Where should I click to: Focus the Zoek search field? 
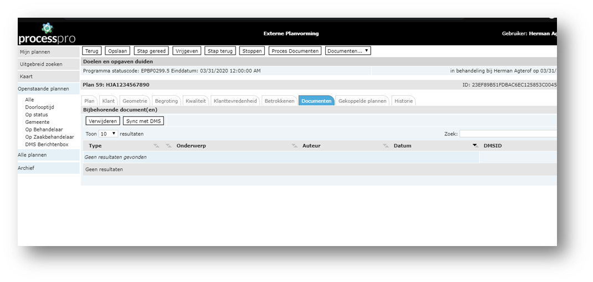(x=508, y=134)
